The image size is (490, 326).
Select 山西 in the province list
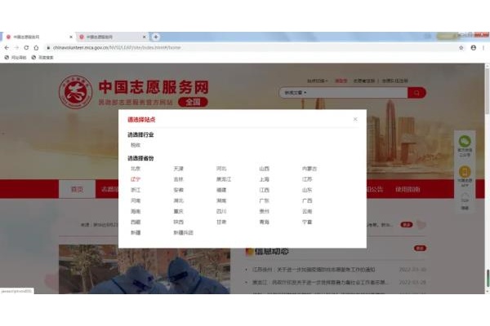pos(264,169)
